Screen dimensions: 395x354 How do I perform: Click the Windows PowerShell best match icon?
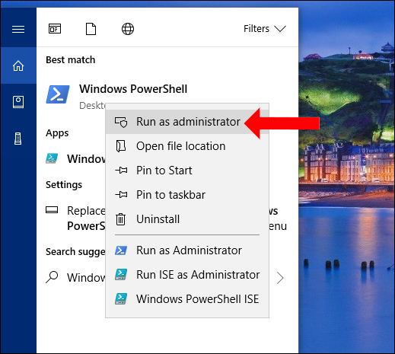(58, 94)
